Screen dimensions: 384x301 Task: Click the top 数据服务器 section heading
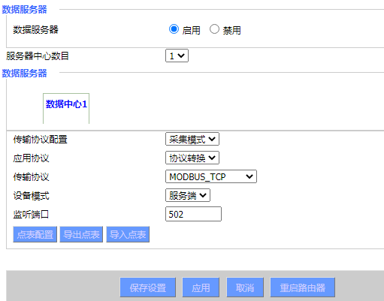point(24,10)
